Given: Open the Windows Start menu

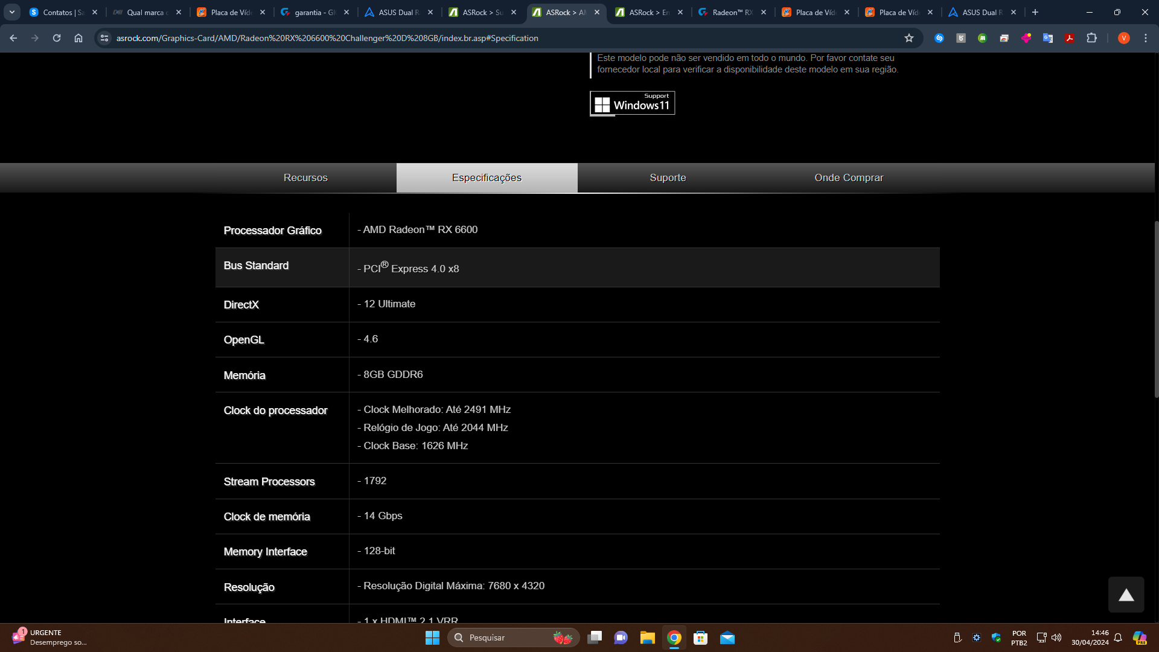Looking at the screenshot, I should coord(432,638).
